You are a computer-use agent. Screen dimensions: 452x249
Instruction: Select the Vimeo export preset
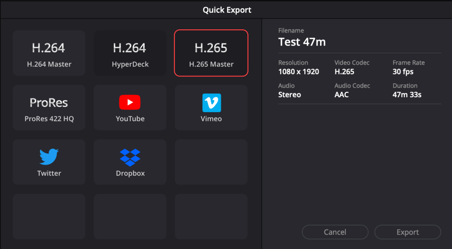pyautogui.click(x=211, y=108)
